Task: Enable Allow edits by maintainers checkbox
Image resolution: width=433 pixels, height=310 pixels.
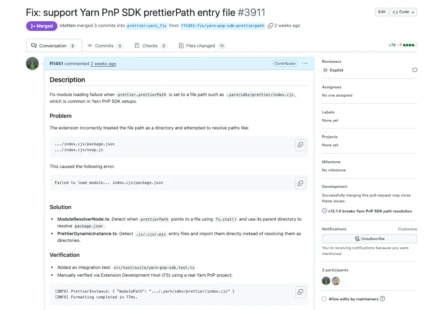Action: click(324, 299)
